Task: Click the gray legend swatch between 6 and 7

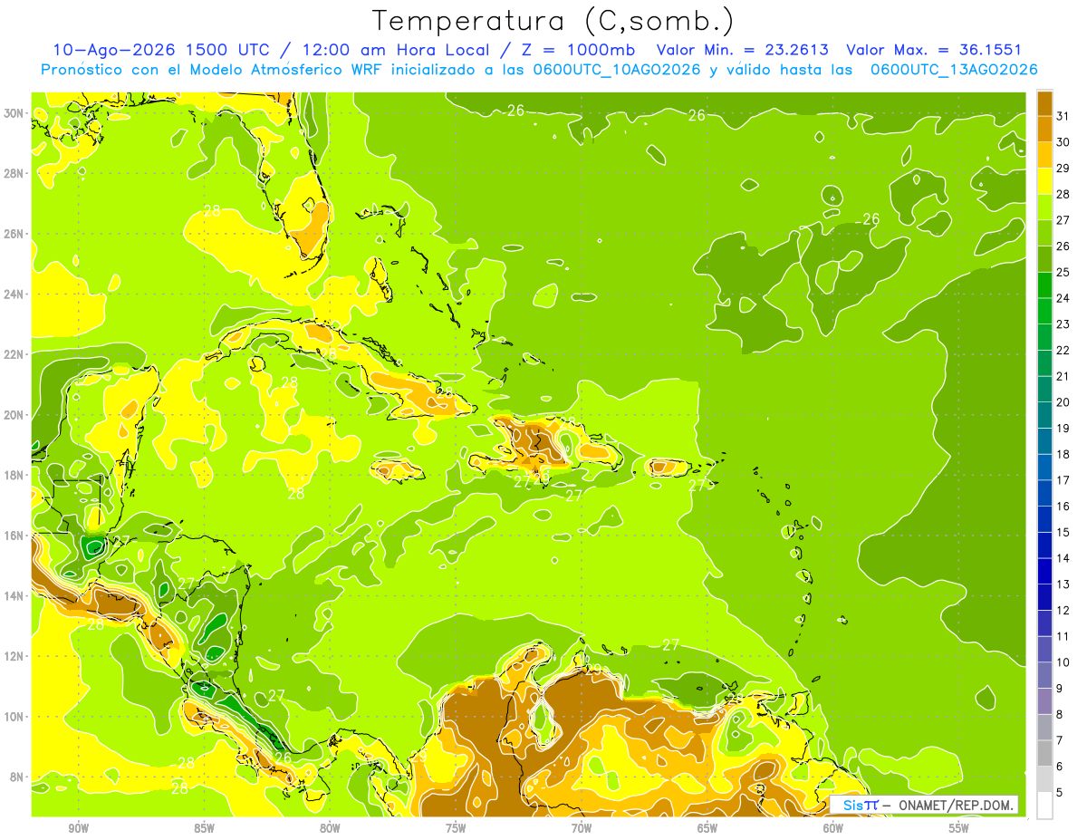Action: [x=1044, y=753]
